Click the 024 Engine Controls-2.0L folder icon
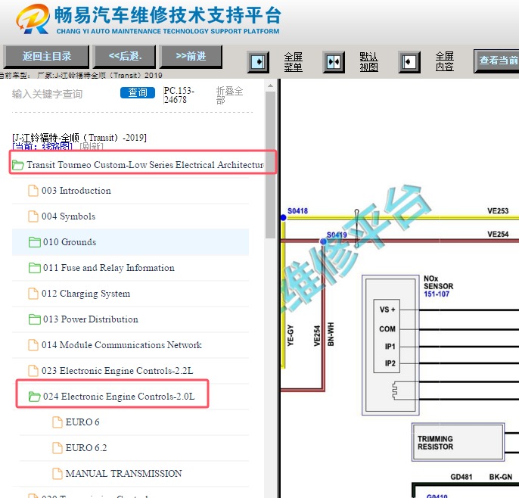Screen dimensions: 519x498 click(x=35, y=397)
